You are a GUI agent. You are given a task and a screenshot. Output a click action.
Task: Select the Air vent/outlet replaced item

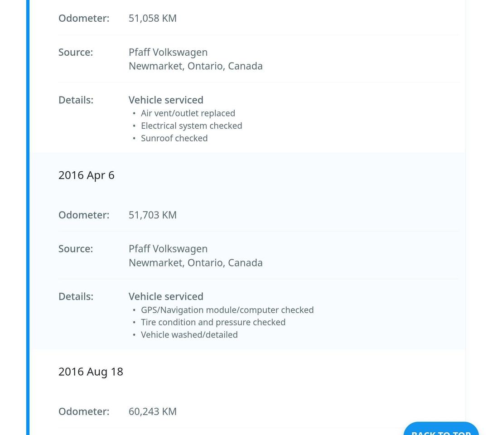[x=188, y=113]
